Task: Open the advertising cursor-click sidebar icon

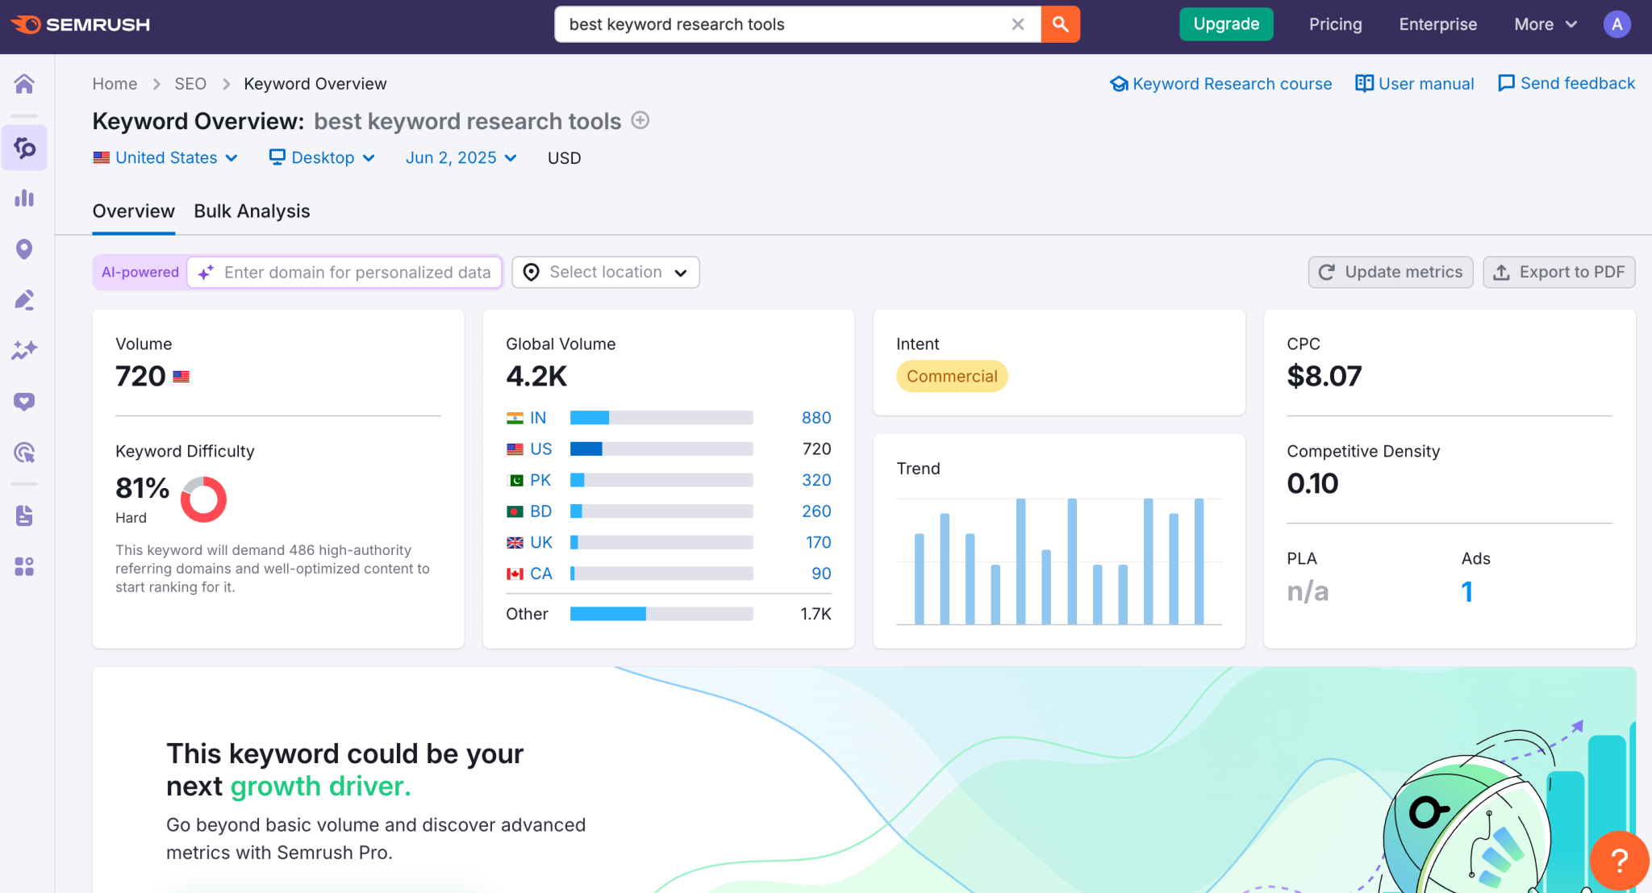Action: click(24, 453)
